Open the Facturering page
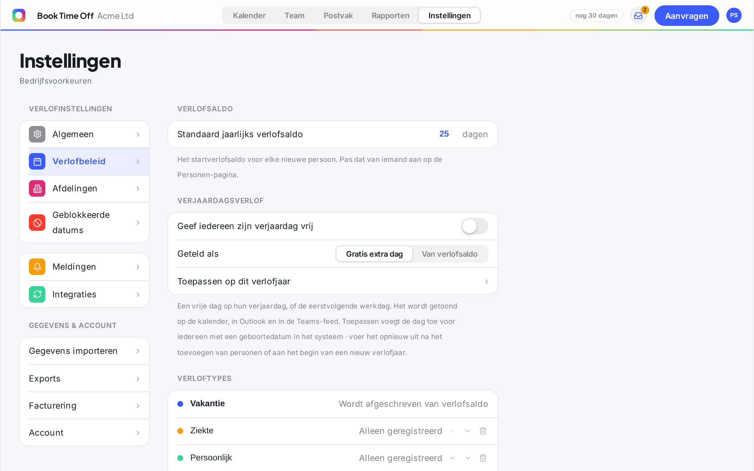Viewport: 754px width, 471px height. tap(84, 406)
